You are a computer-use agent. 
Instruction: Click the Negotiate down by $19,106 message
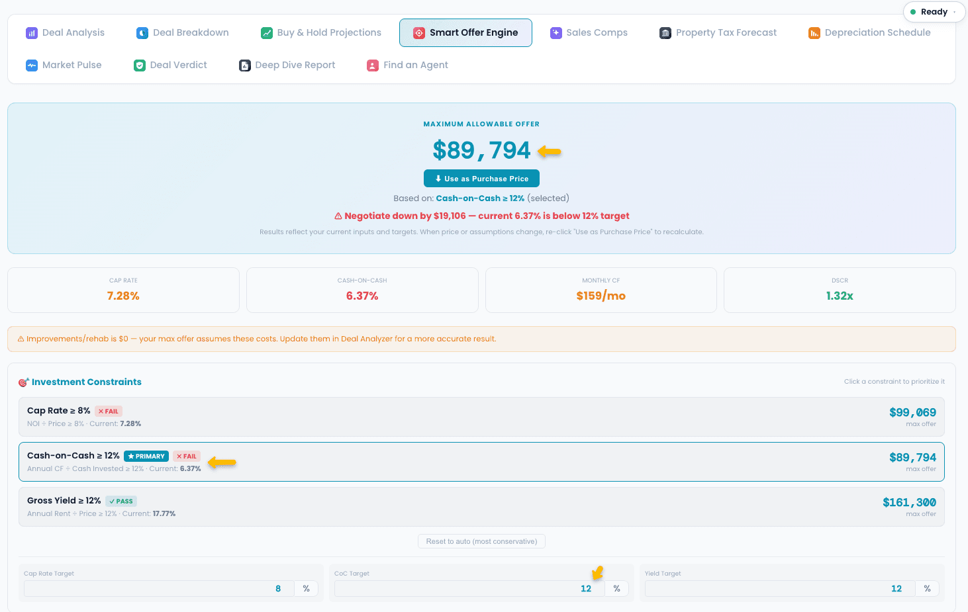(481, 216)
